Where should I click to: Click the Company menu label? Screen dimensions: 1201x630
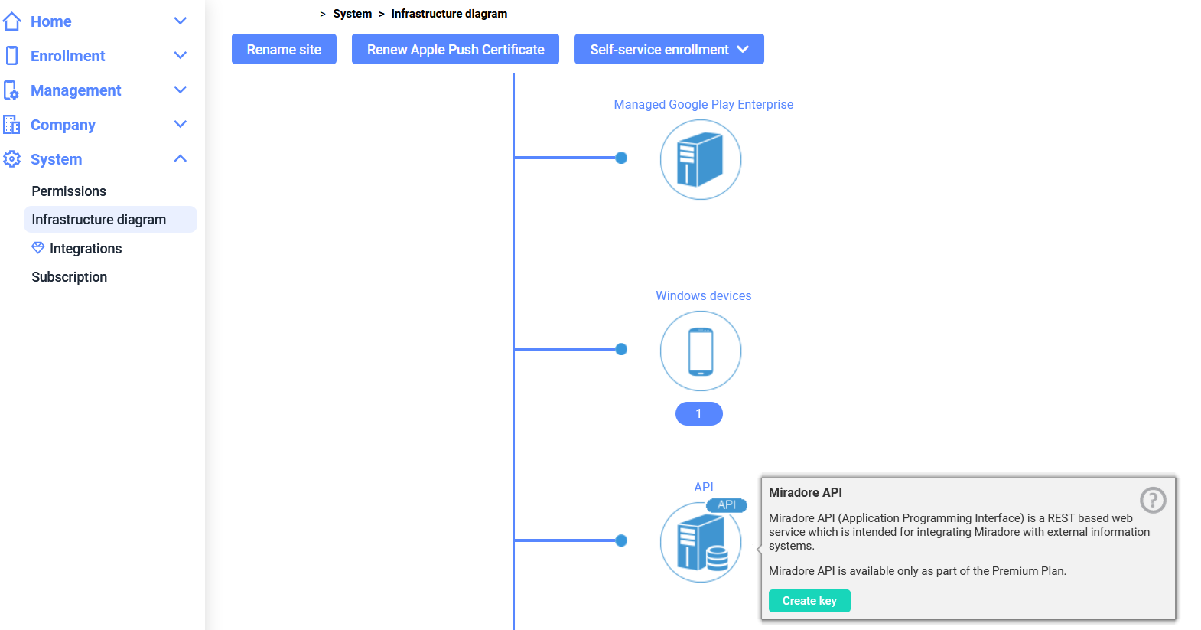[x=63, y=125]
